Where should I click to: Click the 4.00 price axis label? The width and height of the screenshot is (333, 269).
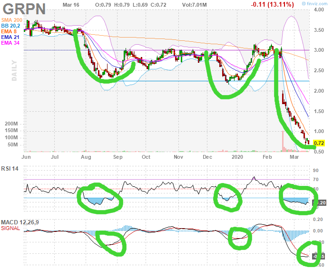click(x=319, y=10)
